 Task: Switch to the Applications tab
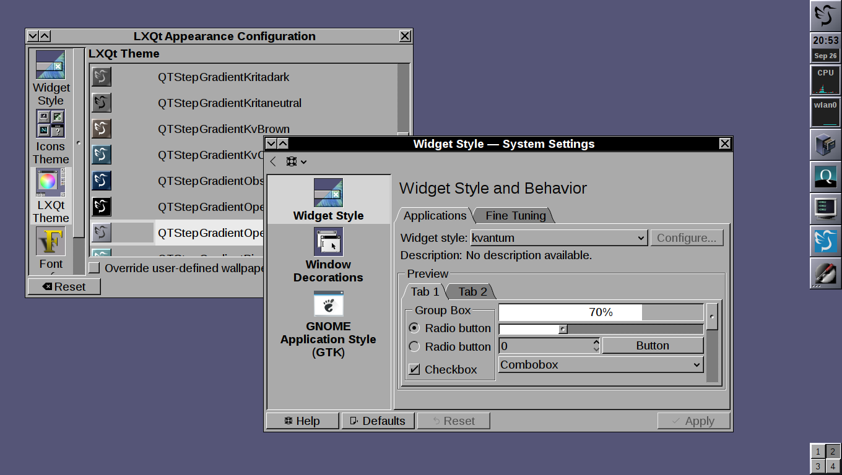click(x=435, y=215)
